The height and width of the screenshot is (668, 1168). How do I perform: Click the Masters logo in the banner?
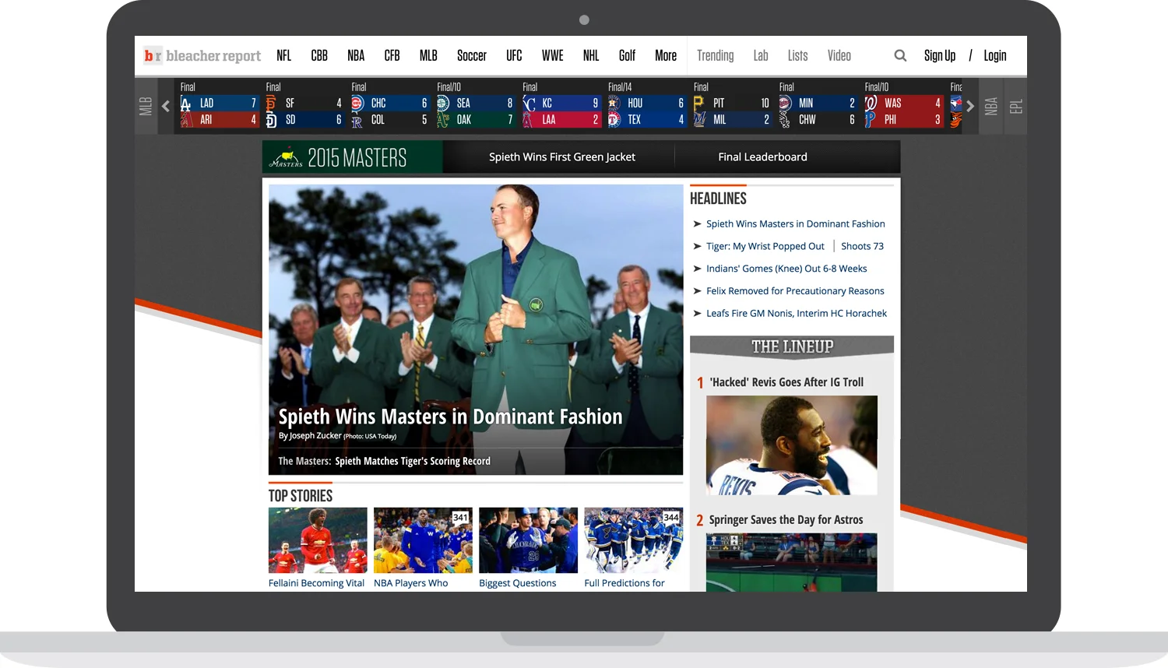[x=287, y=158]
